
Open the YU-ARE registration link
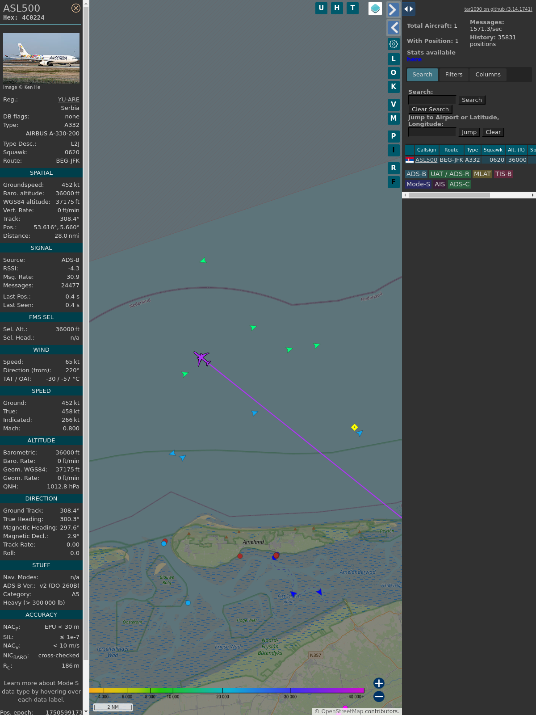pyautogui.click(x=68, y=100)
